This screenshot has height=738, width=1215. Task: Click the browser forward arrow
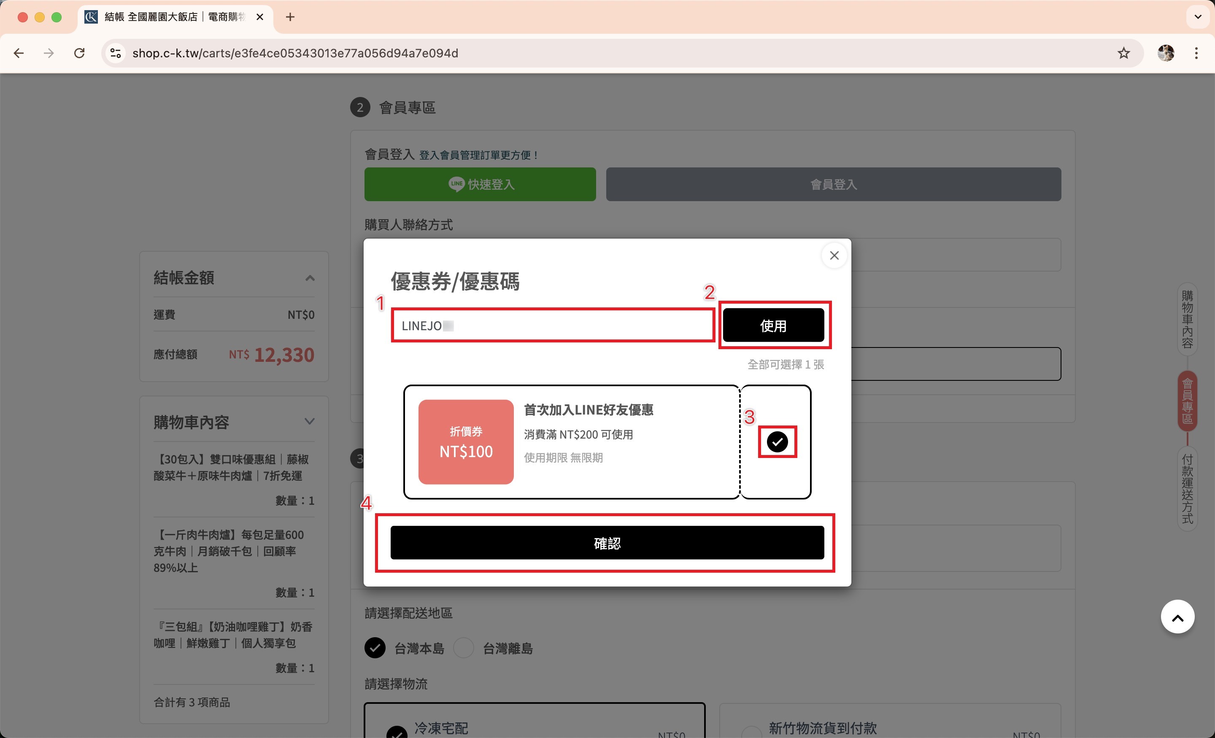click(x=49, y=53)
